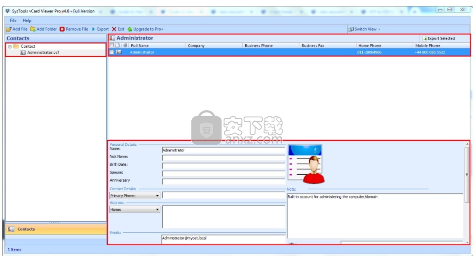Select Administrator.vcf in the tree
476x256 pixels.
click(x=43, y=52)
